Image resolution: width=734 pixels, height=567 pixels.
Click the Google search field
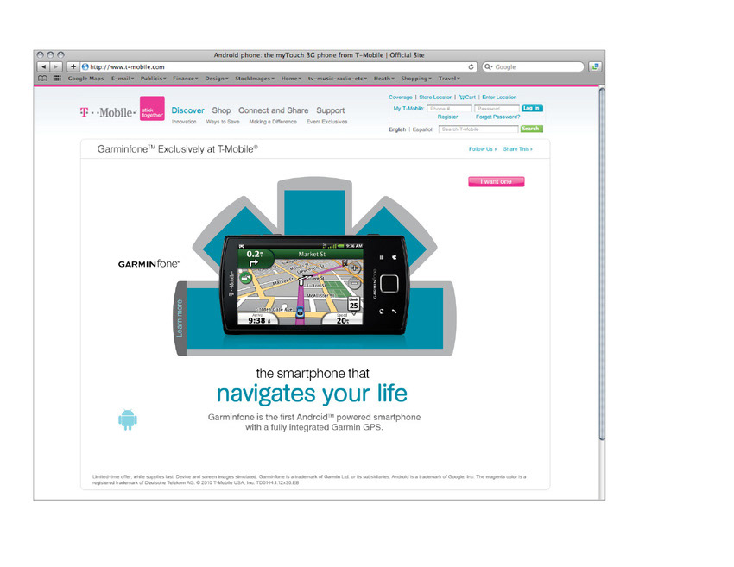(534, 67)
